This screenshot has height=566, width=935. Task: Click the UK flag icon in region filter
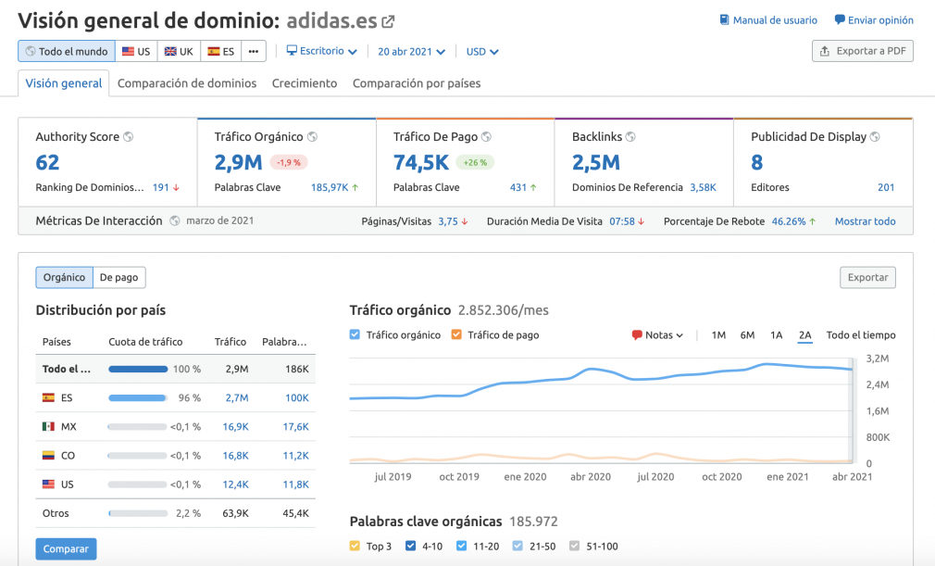(170, 51)
